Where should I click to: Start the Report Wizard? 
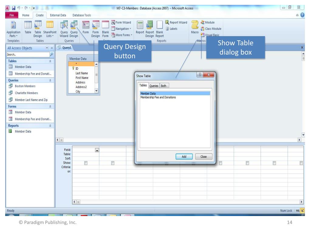176,22
